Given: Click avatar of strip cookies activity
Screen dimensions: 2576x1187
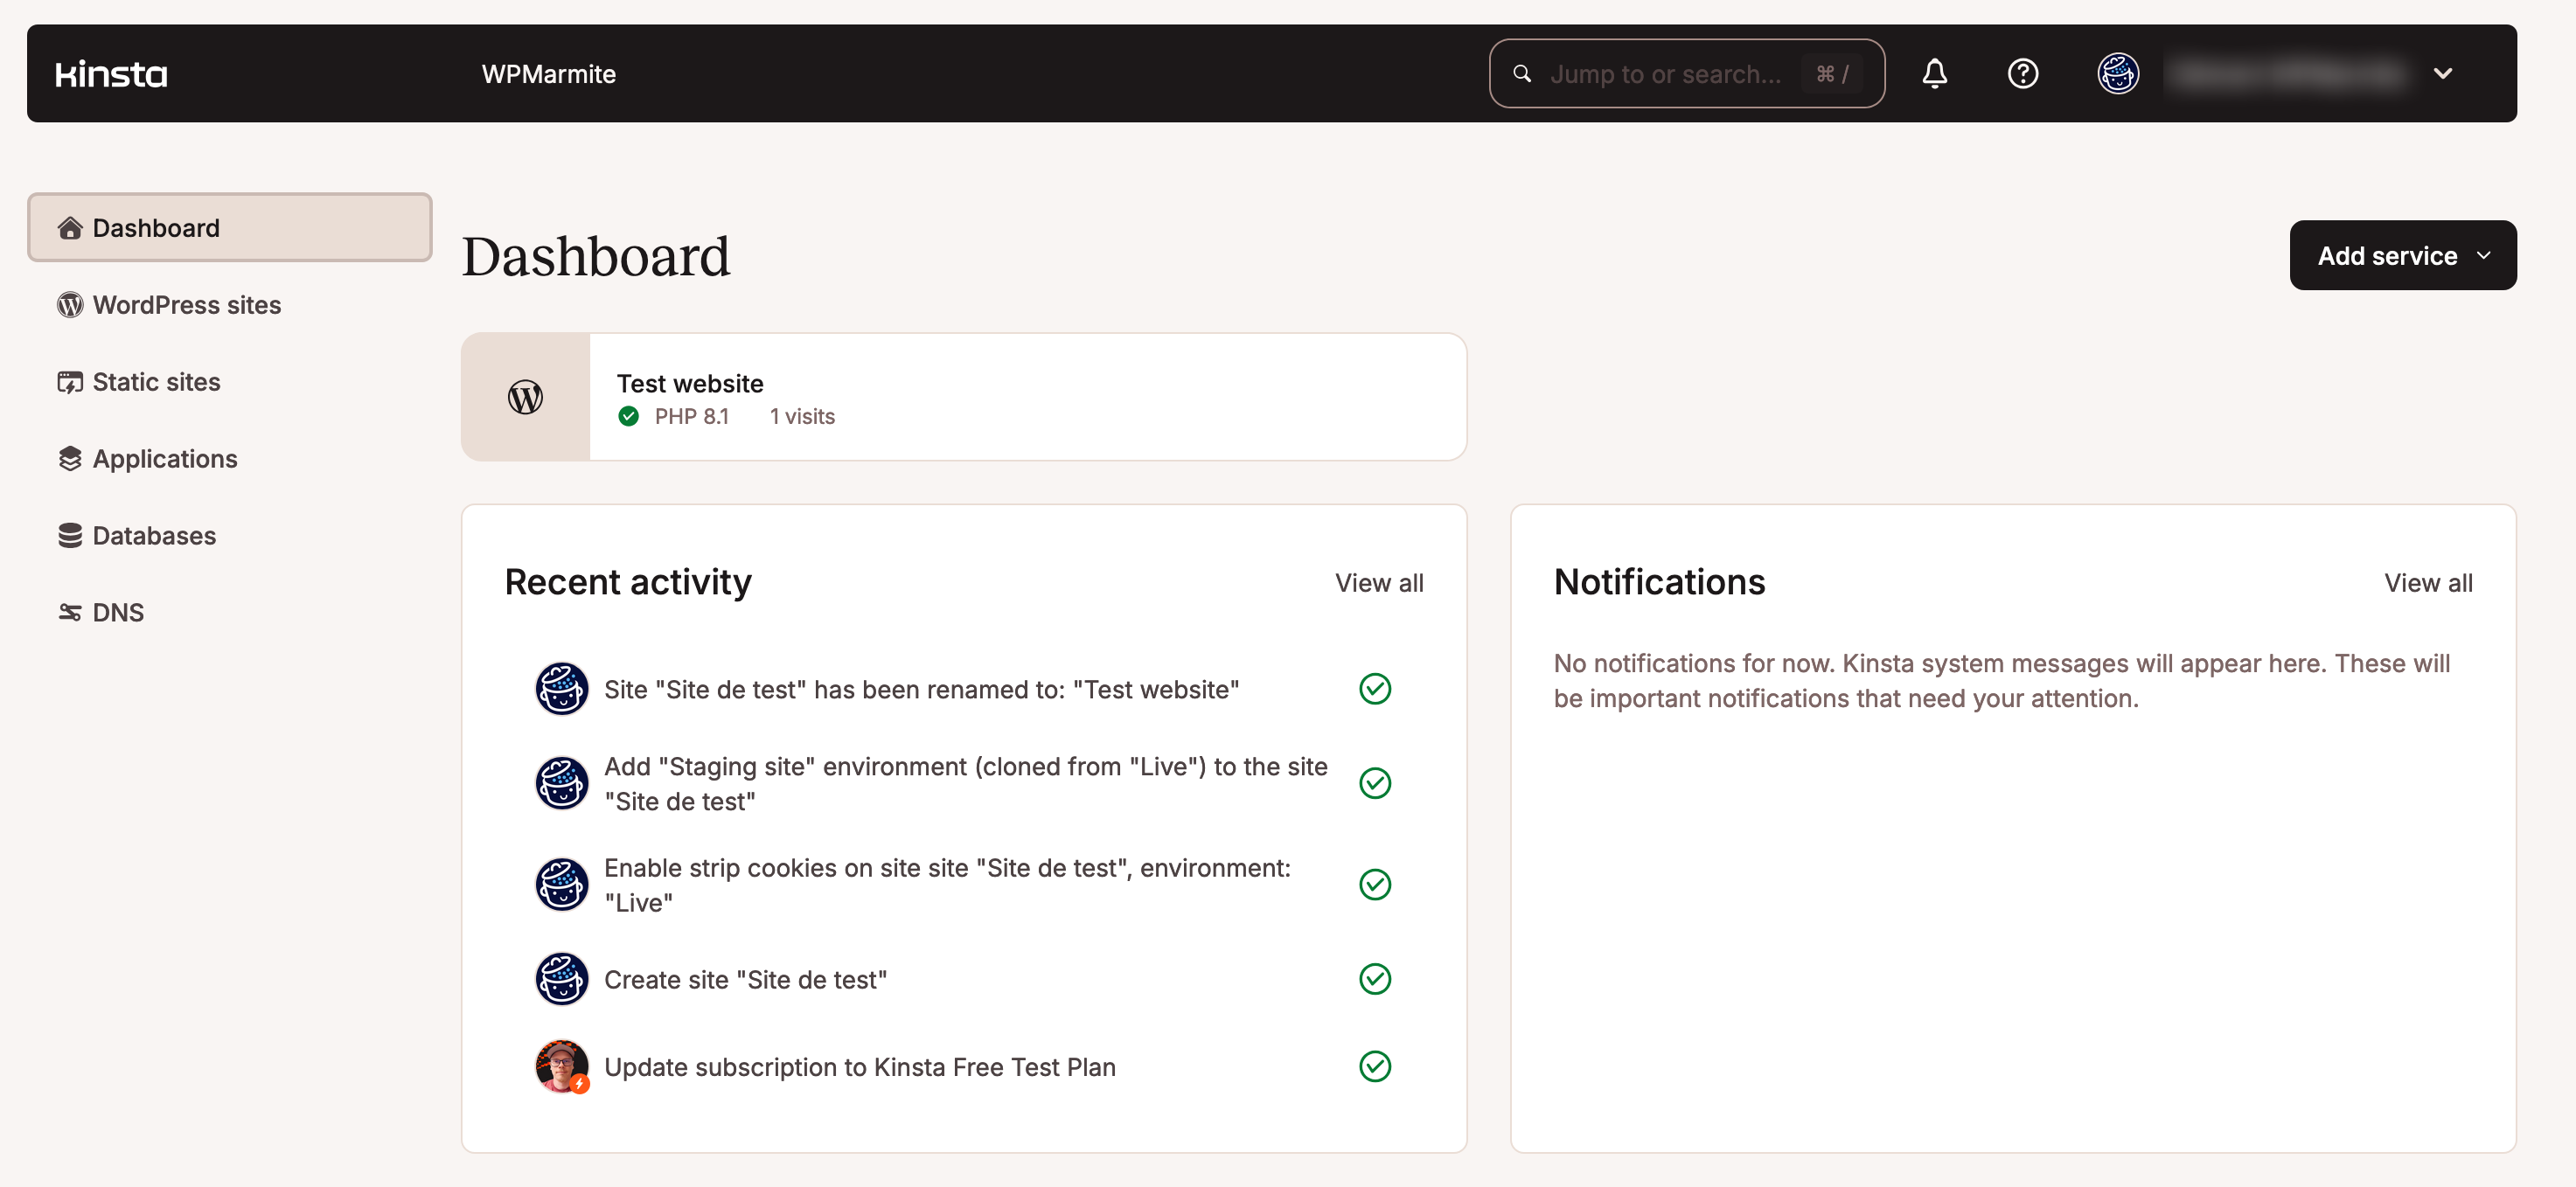Looking at the screenshot, I should [562, 885].
